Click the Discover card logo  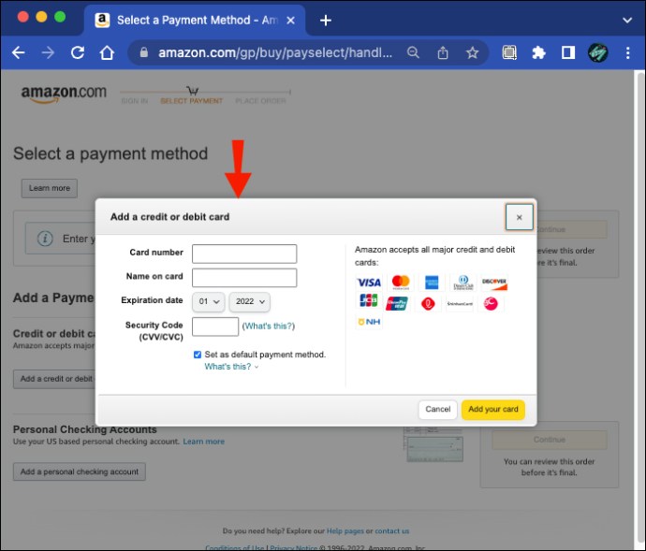[494, 283]
